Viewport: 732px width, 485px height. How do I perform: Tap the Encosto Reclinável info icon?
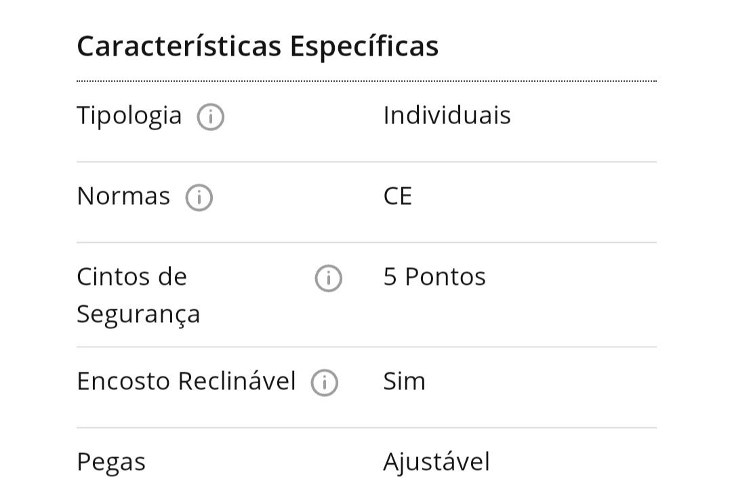[325, 383]
